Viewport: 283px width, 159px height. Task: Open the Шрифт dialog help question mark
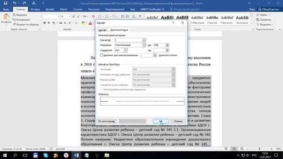[x=173, y=23]
